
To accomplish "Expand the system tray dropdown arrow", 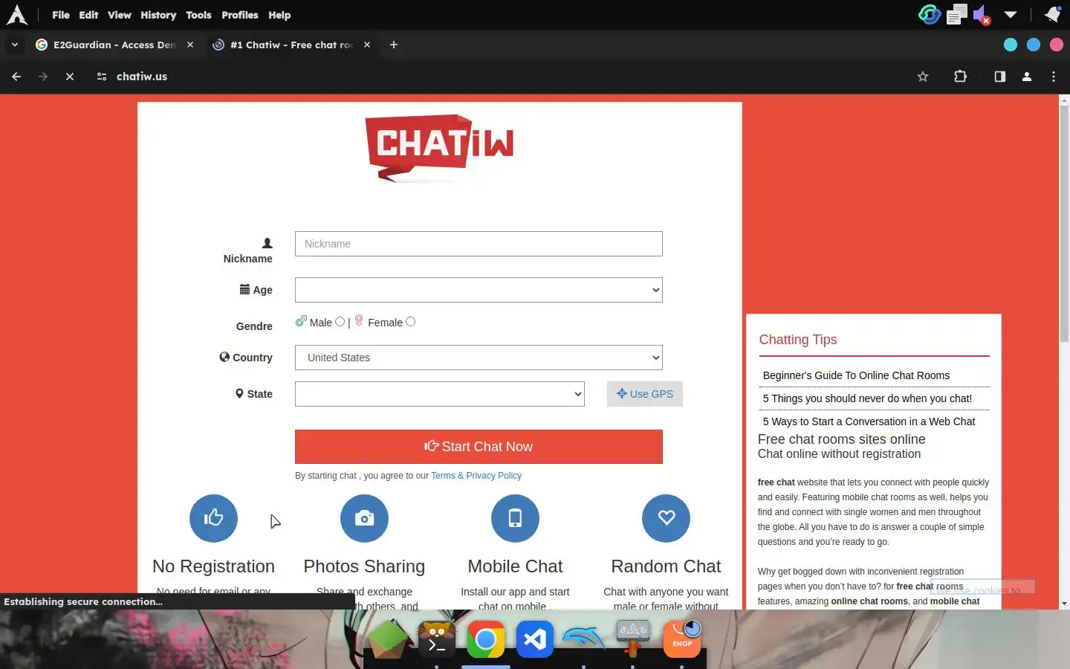I will [1011, 14].
